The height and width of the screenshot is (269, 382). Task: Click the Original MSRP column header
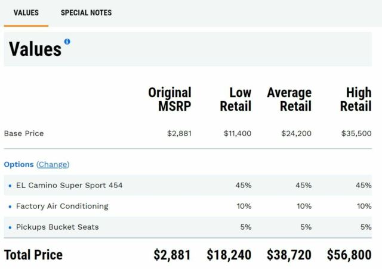click(x=170, y=99)
